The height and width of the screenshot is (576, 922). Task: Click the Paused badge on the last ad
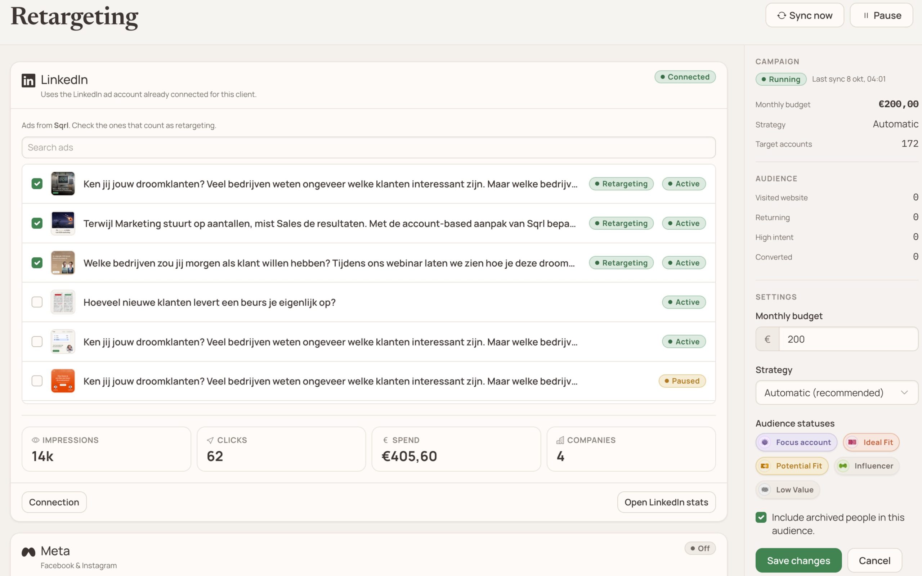tap(682, 381)
